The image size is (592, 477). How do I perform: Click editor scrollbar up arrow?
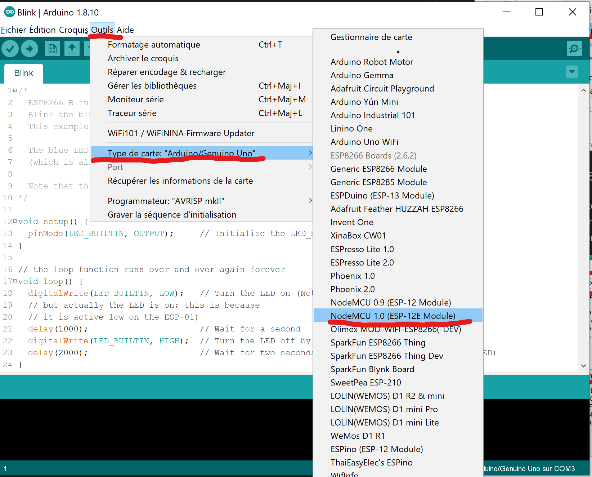point(583,90)
